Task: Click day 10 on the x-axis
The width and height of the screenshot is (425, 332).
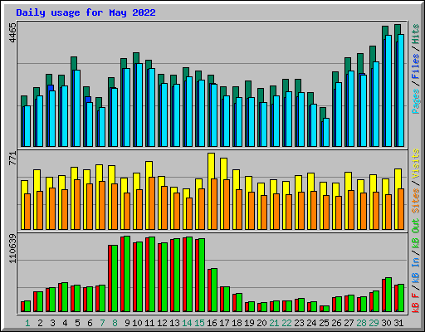Action: click(137, 323)
